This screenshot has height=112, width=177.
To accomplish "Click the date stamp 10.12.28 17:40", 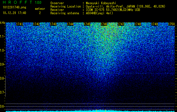I will coord(15,13).
